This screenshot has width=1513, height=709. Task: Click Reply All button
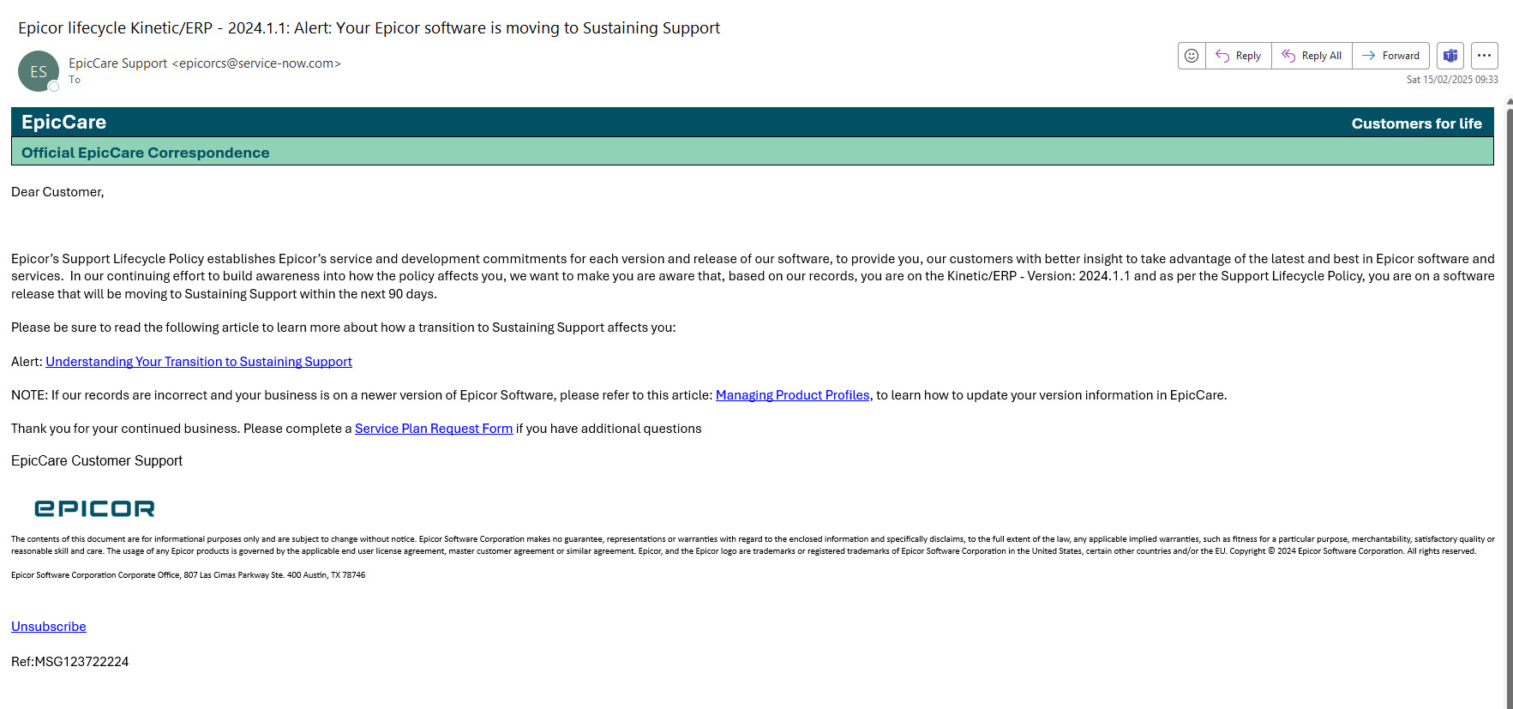pos(1312,56)
